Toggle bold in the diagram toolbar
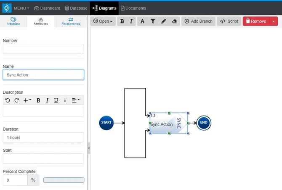The image size is (282, 190). click(x=122, y=21)
